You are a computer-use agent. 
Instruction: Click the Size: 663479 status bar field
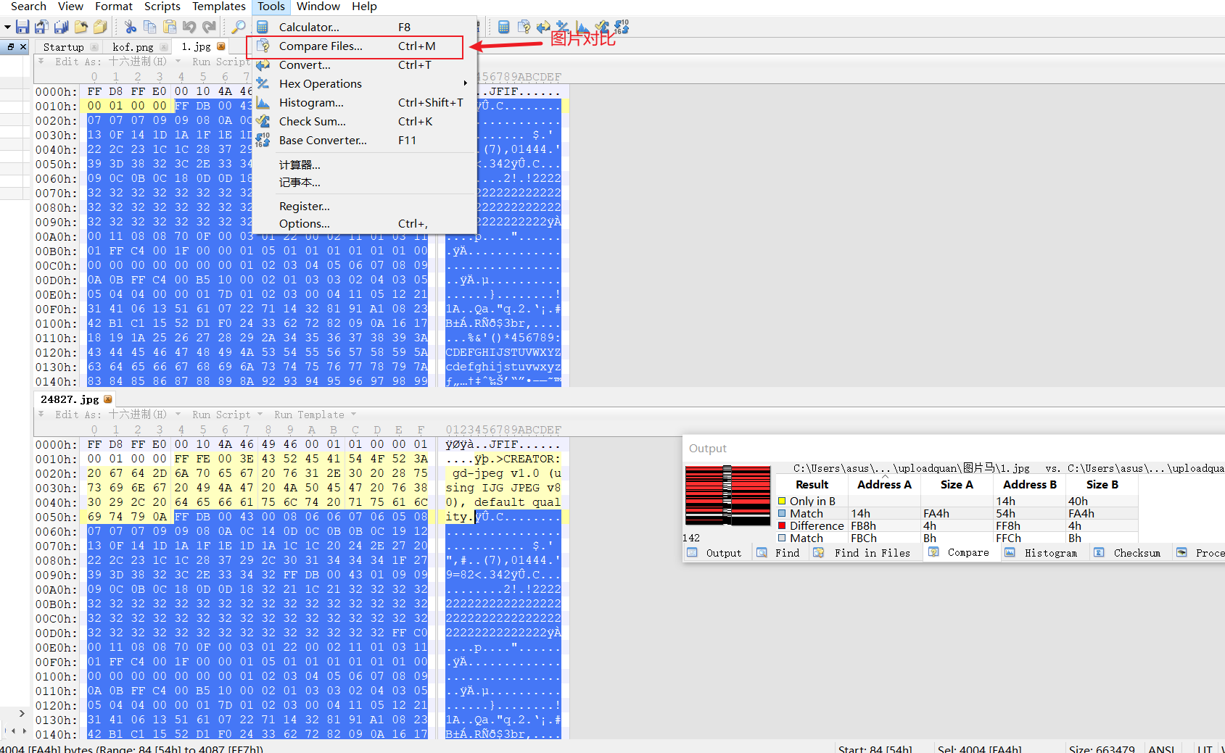point(1102,749)
